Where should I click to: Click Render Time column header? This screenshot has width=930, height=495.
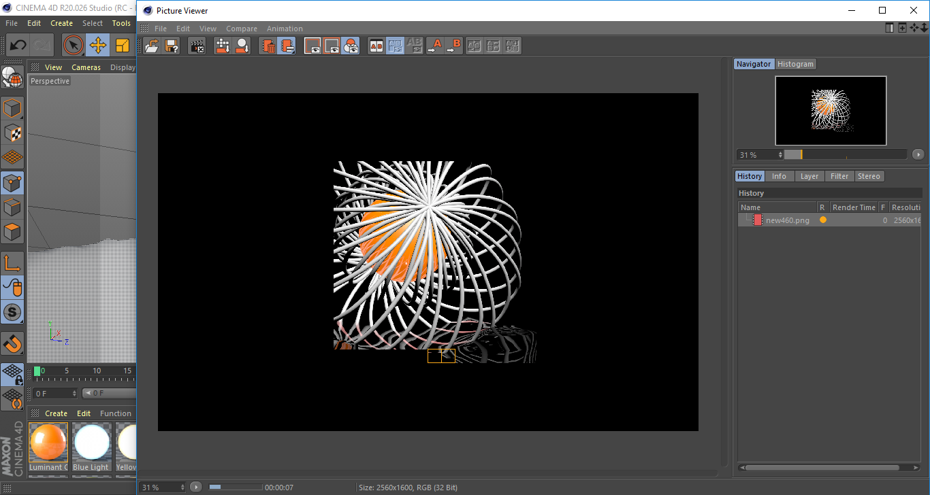(x=853, y=207)
